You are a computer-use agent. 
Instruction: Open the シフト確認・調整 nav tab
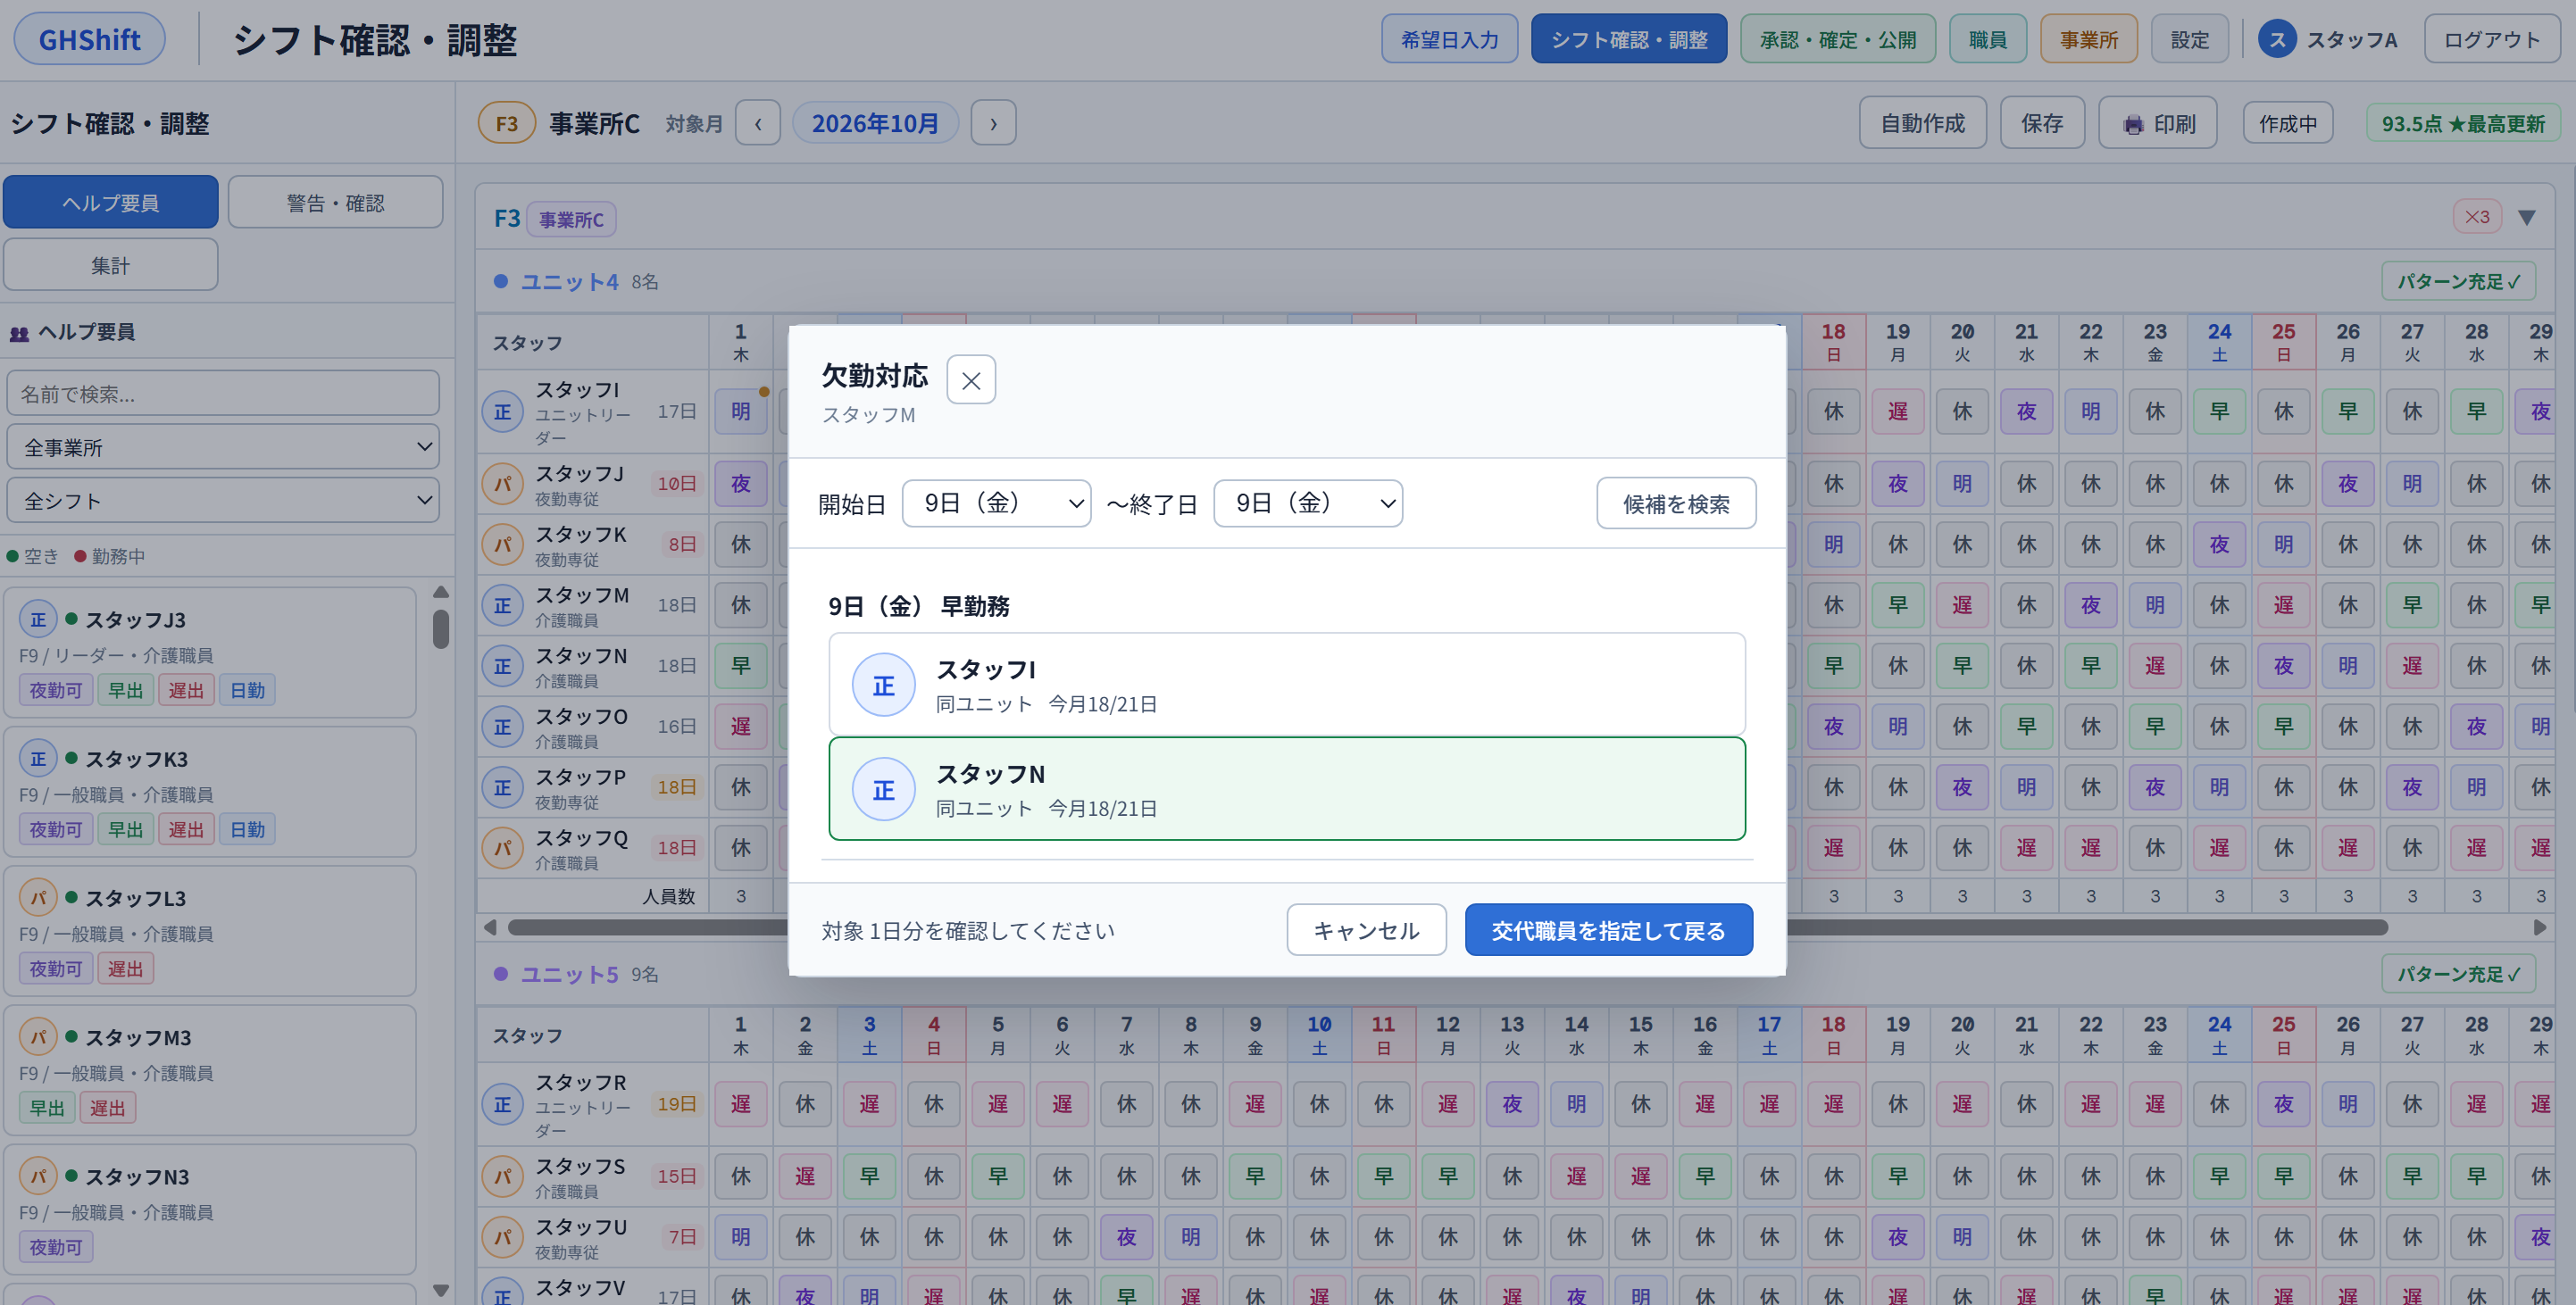(1628, 39)
